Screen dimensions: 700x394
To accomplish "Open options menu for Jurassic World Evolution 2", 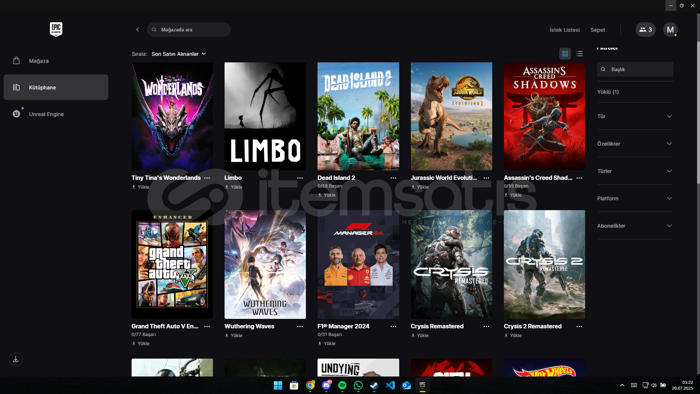I will coord(486,178).
